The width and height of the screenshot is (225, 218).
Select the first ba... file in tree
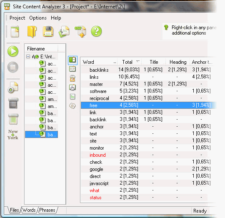pyautogui.click(x=48, y=113)
